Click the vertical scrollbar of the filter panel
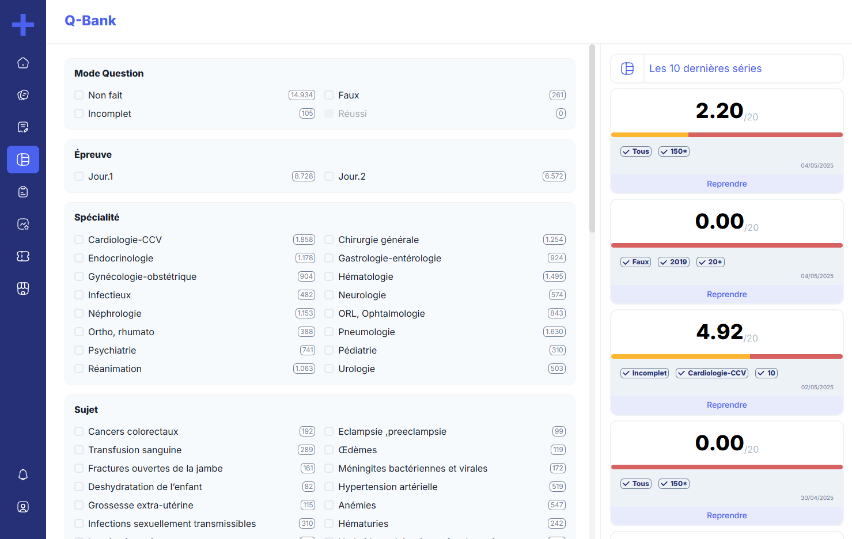Image resolution: width=852 pixels, height=539 pixels. coord(592,138)
